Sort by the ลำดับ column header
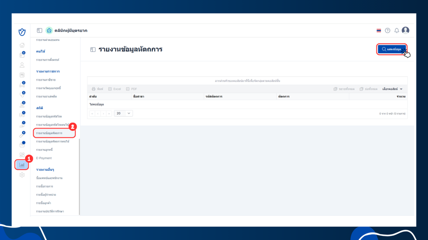This screenshot has height=240, width=428. coord(109,97)
